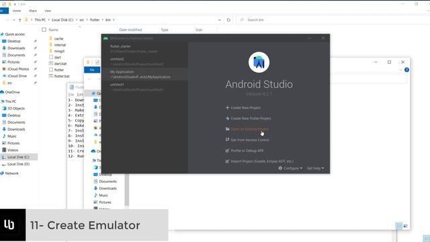Screen dimensions: 430x242
Task: Click src in the address breadcrumb
Action: (x=82, y=19)
